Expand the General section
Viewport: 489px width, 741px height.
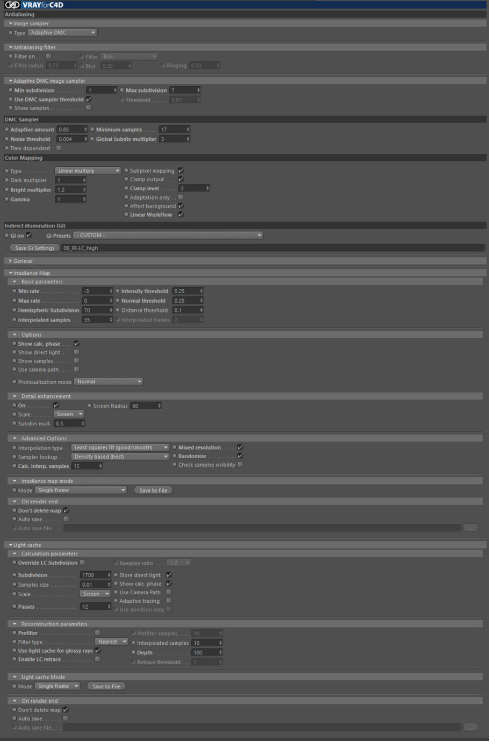(10, 261)
